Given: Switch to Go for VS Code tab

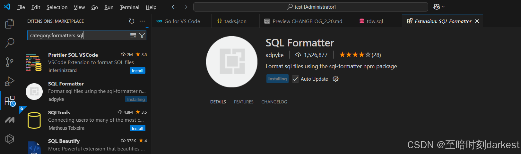Looking at the screenshot, I should point(182,21).
